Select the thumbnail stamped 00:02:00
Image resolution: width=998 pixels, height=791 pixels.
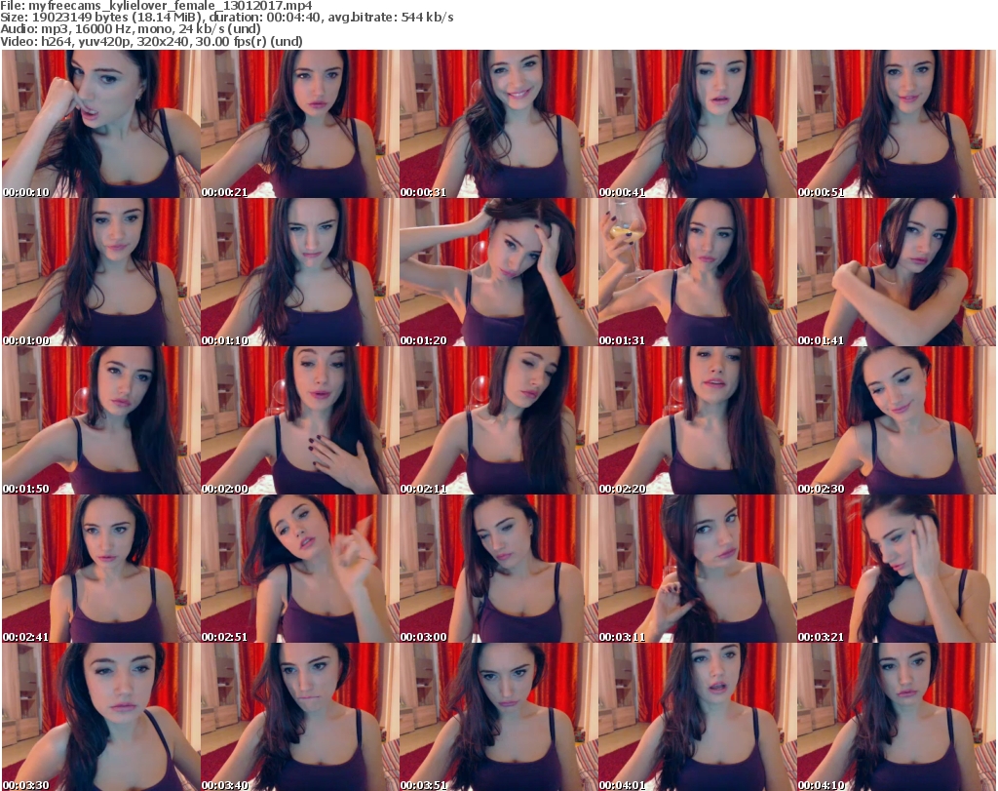(x=300, y=421)
